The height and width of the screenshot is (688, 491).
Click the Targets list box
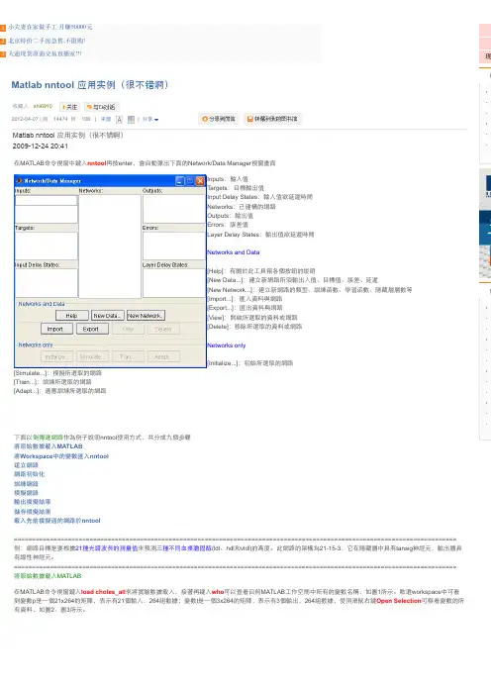click(x=47, y=246)
